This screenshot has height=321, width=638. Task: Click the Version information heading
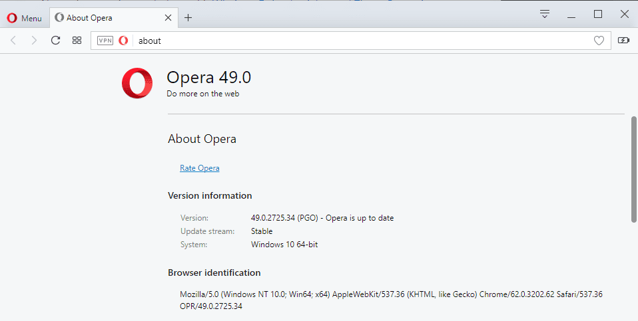(210, 195)
